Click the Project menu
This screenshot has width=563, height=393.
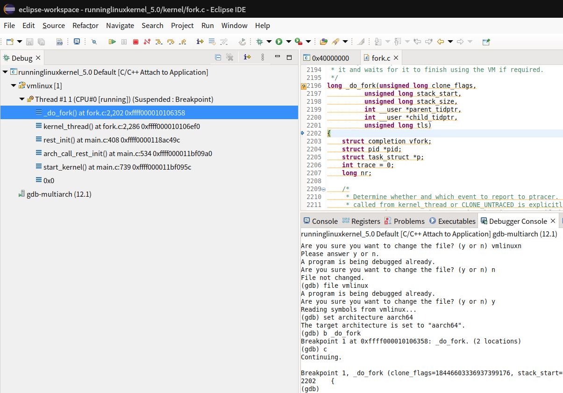[x=182, y=25]
